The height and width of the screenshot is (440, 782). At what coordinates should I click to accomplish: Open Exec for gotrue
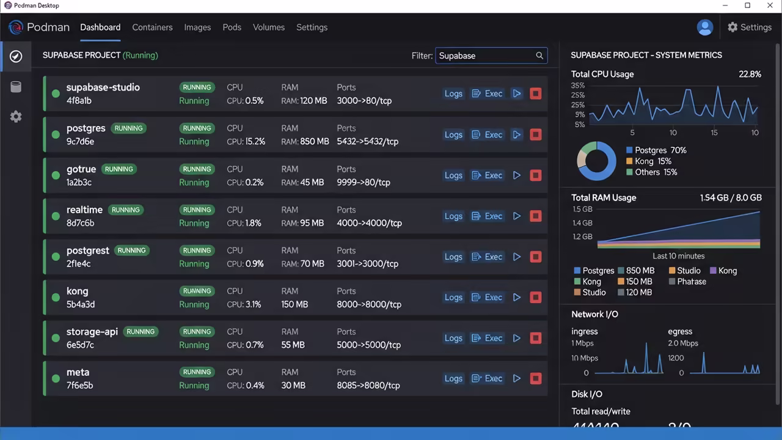click(x=488, y=175)
